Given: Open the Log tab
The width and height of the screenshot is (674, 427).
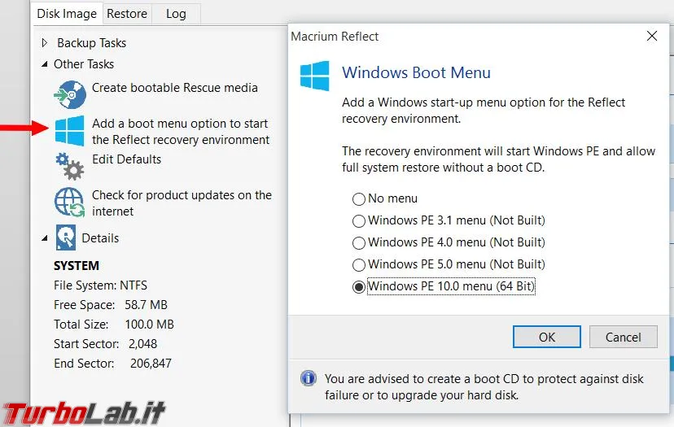Looking at the screenshot, I should pyautogui.click(x=176, y=14).
